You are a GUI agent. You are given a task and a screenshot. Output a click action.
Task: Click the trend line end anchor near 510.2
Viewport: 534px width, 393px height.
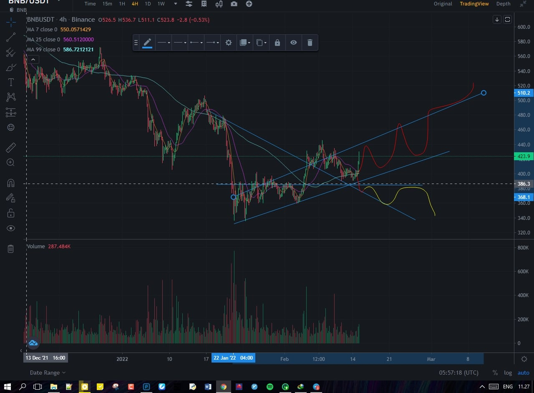(x=484, y=93)
